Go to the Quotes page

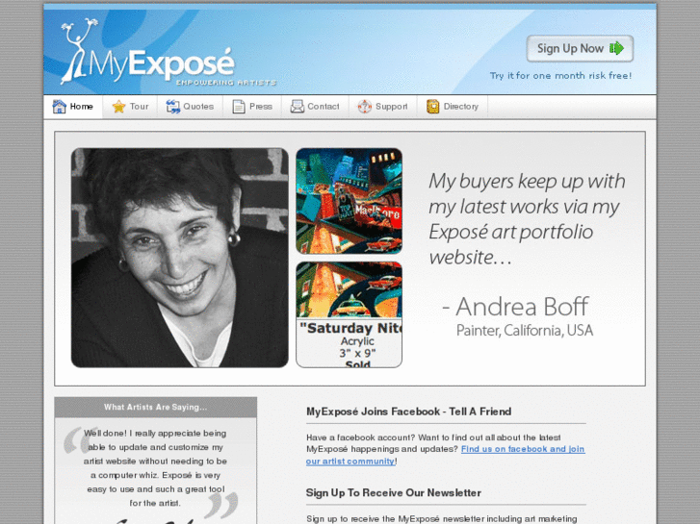coord(191,107)
